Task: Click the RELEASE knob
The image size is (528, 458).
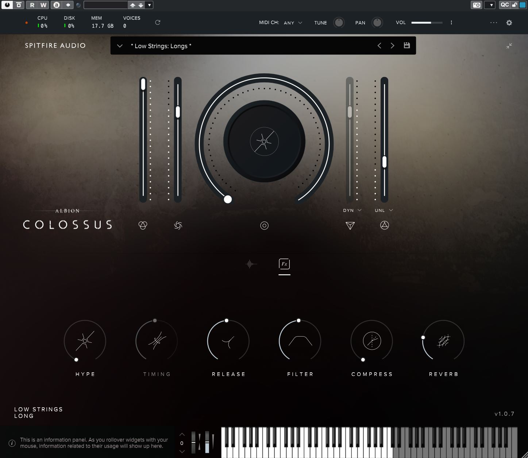Action: (228, 341)
